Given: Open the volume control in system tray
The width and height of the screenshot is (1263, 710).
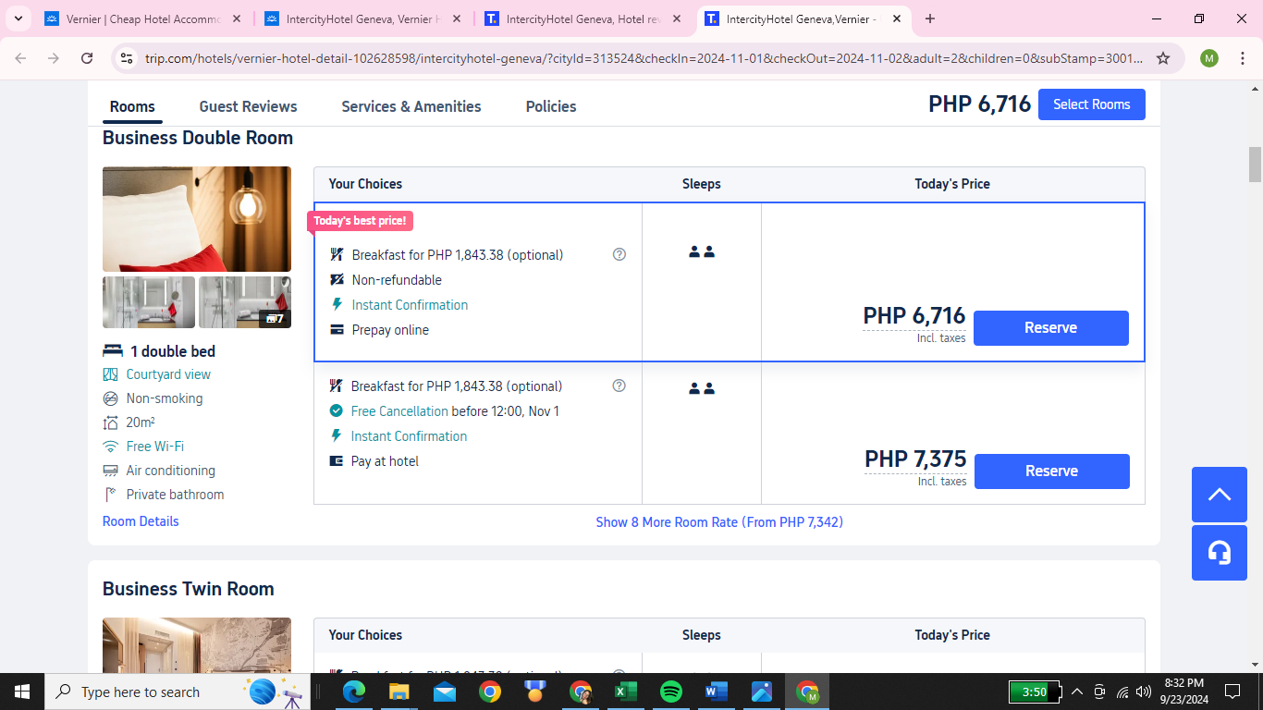Looking at the screenshot, I should (x=1144, y=692).
